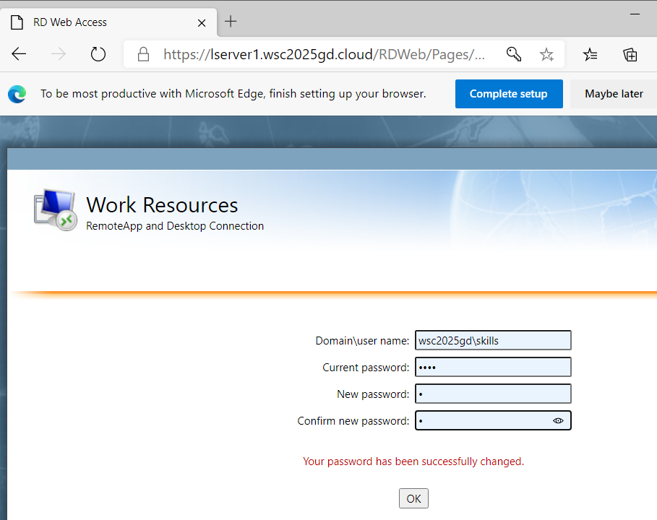Open saved passwords key icon
Viewport: 657px width, 520px height.
(514, 54)
